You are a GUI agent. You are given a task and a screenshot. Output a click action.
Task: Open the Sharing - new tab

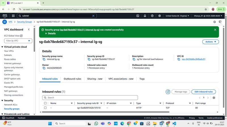click(95, 79)
